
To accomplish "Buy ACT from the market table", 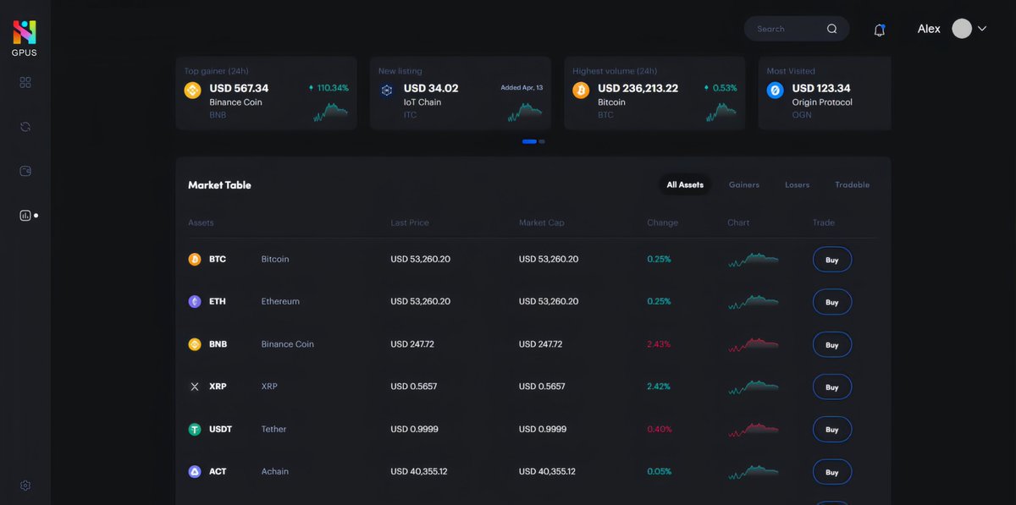I will pyautogui.click(x=832, y=472).
